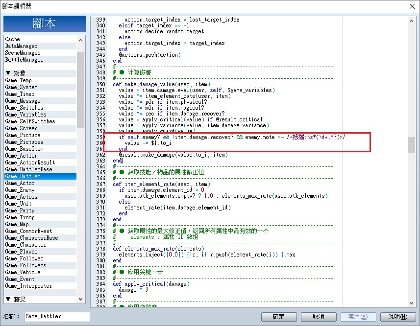Screen dimensions: 420x326
Task: Select the Game_BaseItem script
Action: tap(41, 149)
